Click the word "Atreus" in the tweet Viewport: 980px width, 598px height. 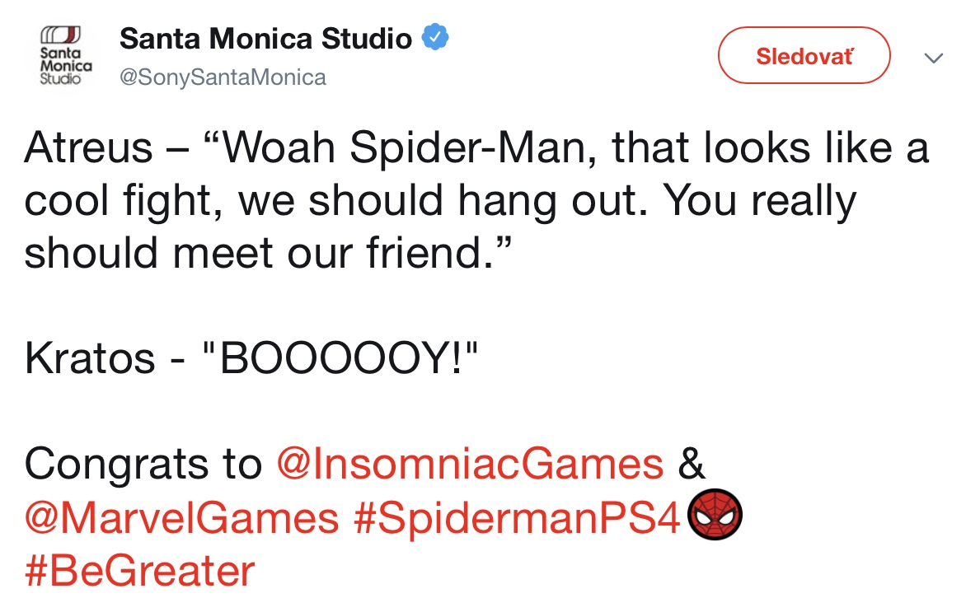[x=89, y=148]
